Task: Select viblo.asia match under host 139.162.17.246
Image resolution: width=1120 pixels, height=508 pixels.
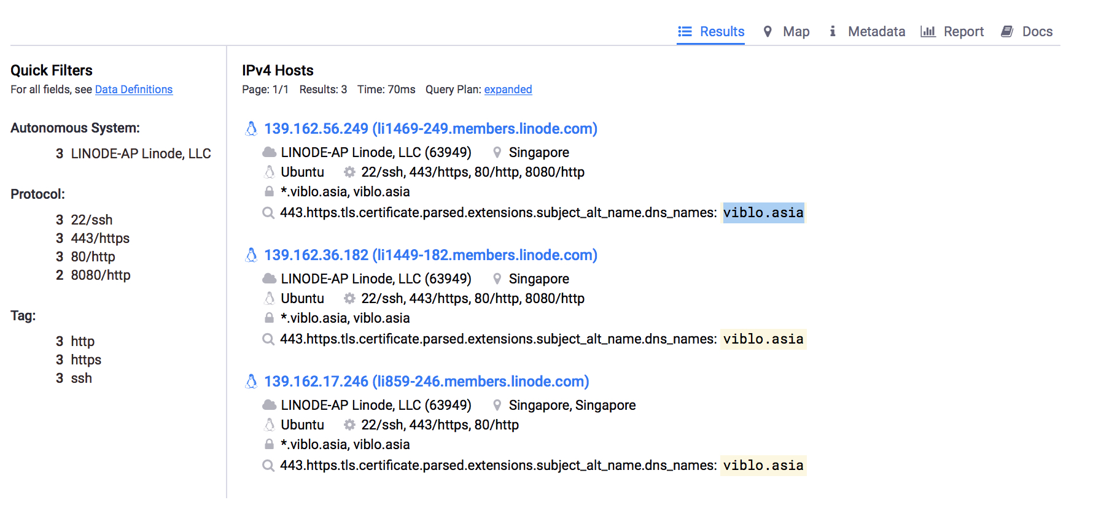Action: pos(763,466)
